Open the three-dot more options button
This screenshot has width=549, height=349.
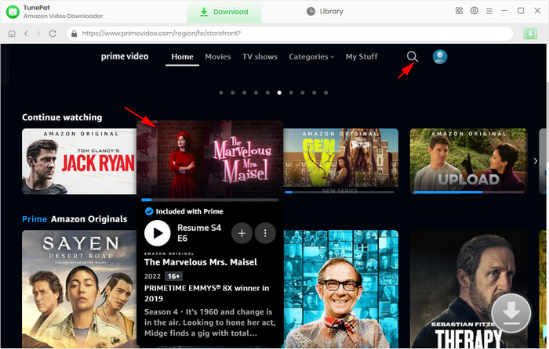265,233
